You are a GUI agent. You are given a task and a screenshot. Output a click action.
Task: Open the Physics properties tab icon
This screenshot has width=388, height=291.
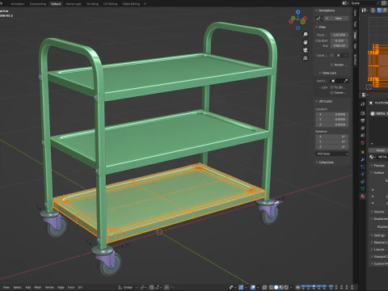tap(363, 174)
